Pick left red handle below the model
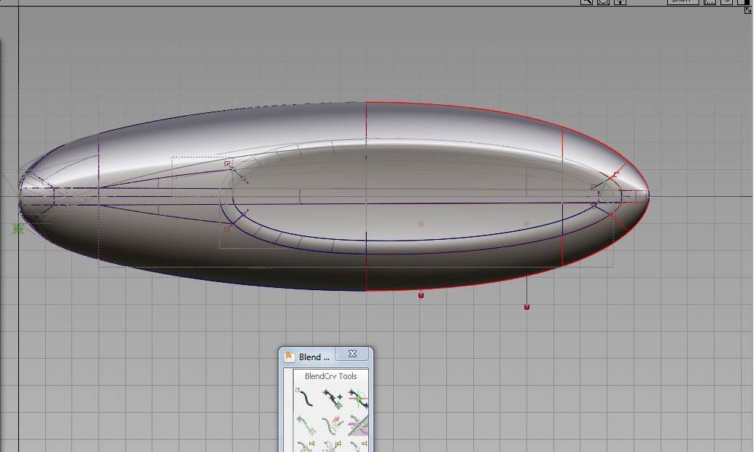This screenshot has height=452, width=754. 421,295
